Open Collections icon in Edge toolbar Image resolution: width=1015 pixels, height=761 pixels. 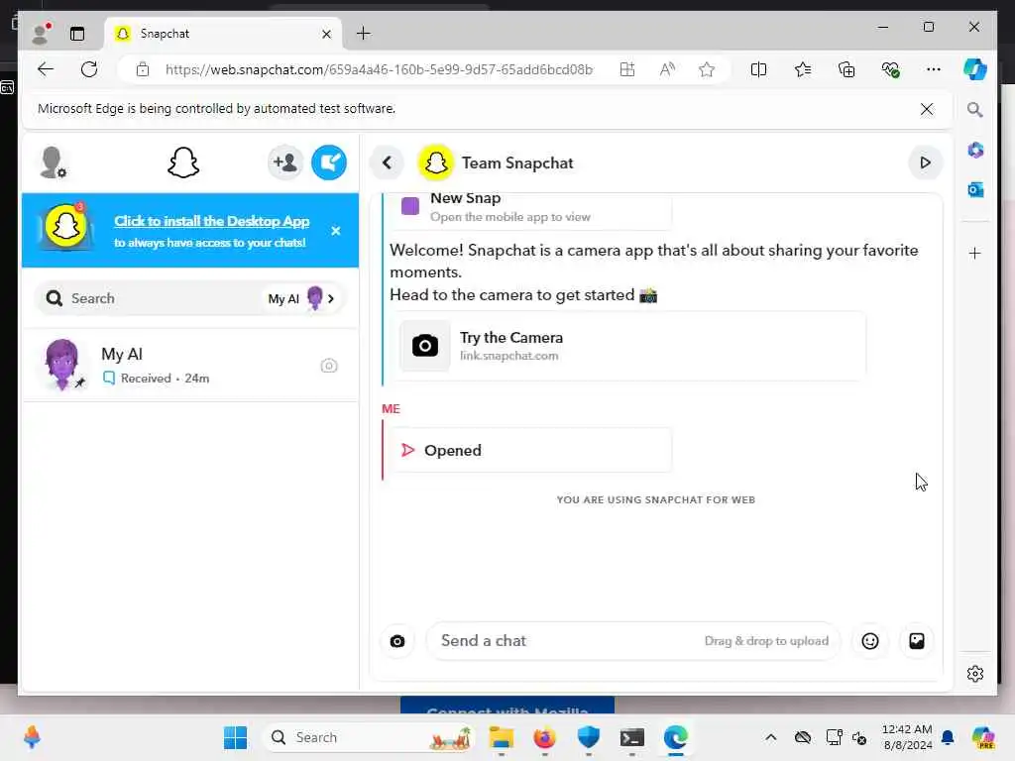click(846, 69)
